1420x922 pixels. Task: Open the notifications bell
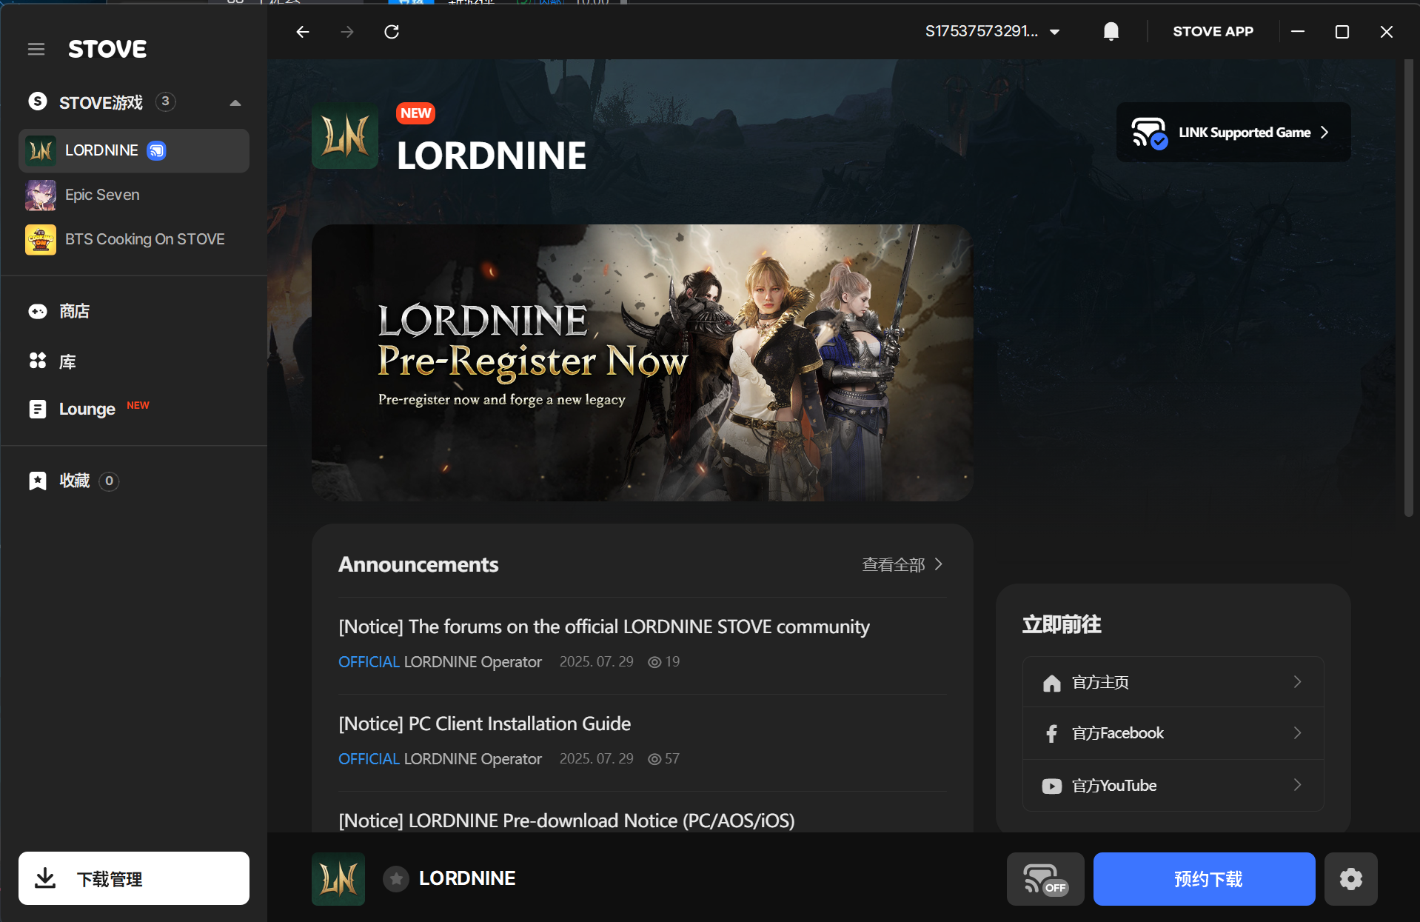[x=1111, y=31]
